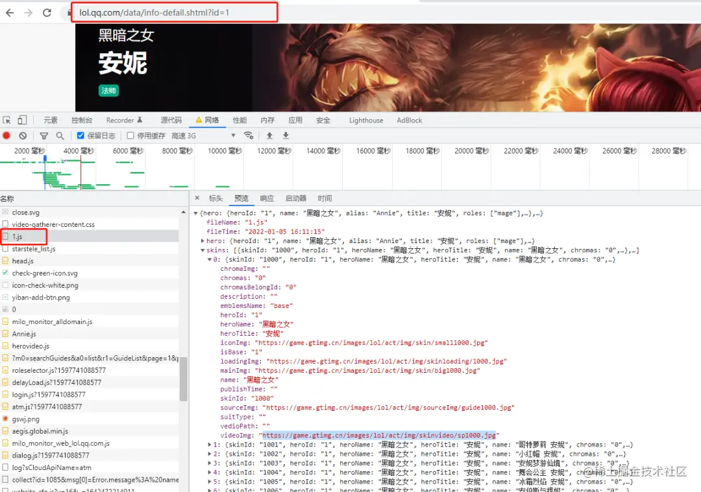Collapse the skins array in preview
This screenshot has width=701, height=492.
(x=203, y=250)
